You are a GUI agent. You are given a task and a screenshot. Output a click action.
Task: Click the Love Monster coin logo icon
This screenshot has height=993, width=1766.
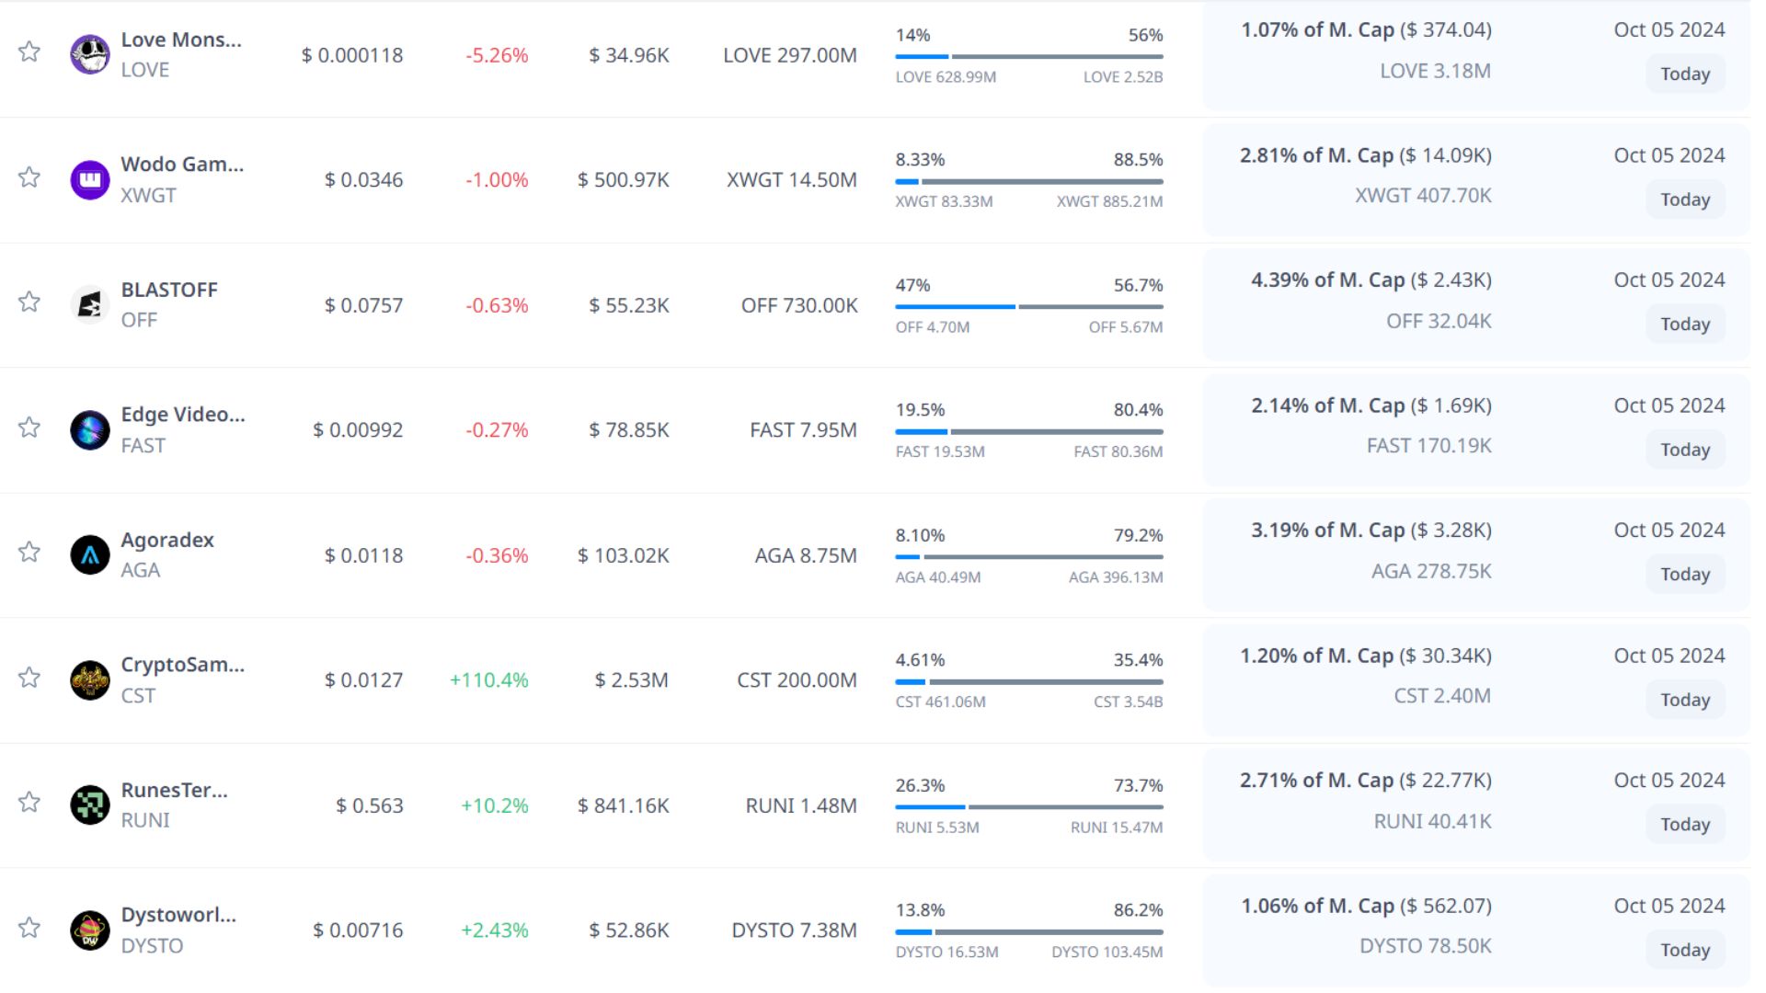coord(90,54)
